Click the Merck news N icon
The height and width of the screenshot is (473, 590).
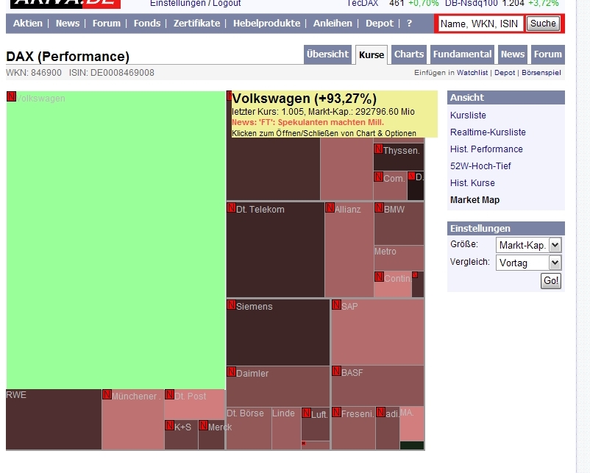pos(204,426)
